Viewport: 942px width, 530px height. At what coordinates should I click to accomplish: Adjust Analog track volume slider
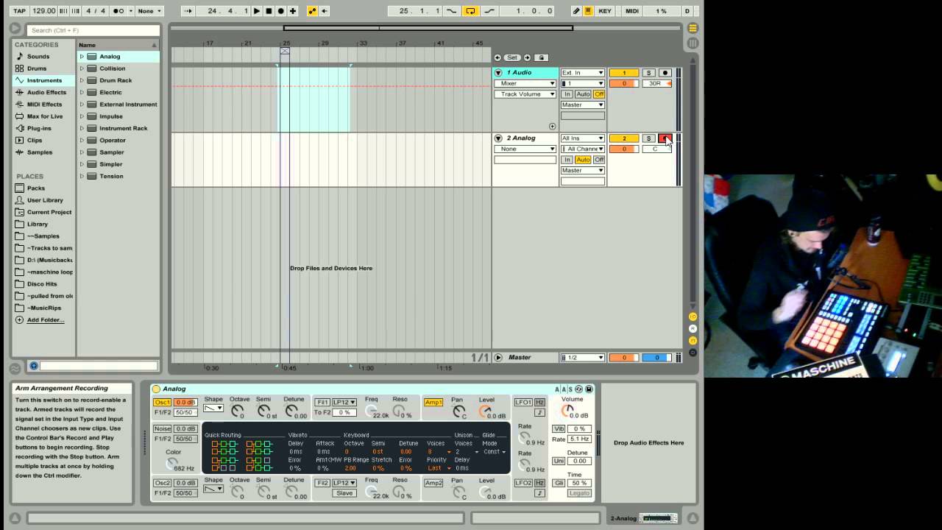624,149
